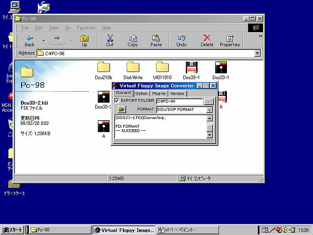Viewport: 313px width, 235px height.
Task: Click the converter log scroll-up arrow
Action: (x=209, y=118)
